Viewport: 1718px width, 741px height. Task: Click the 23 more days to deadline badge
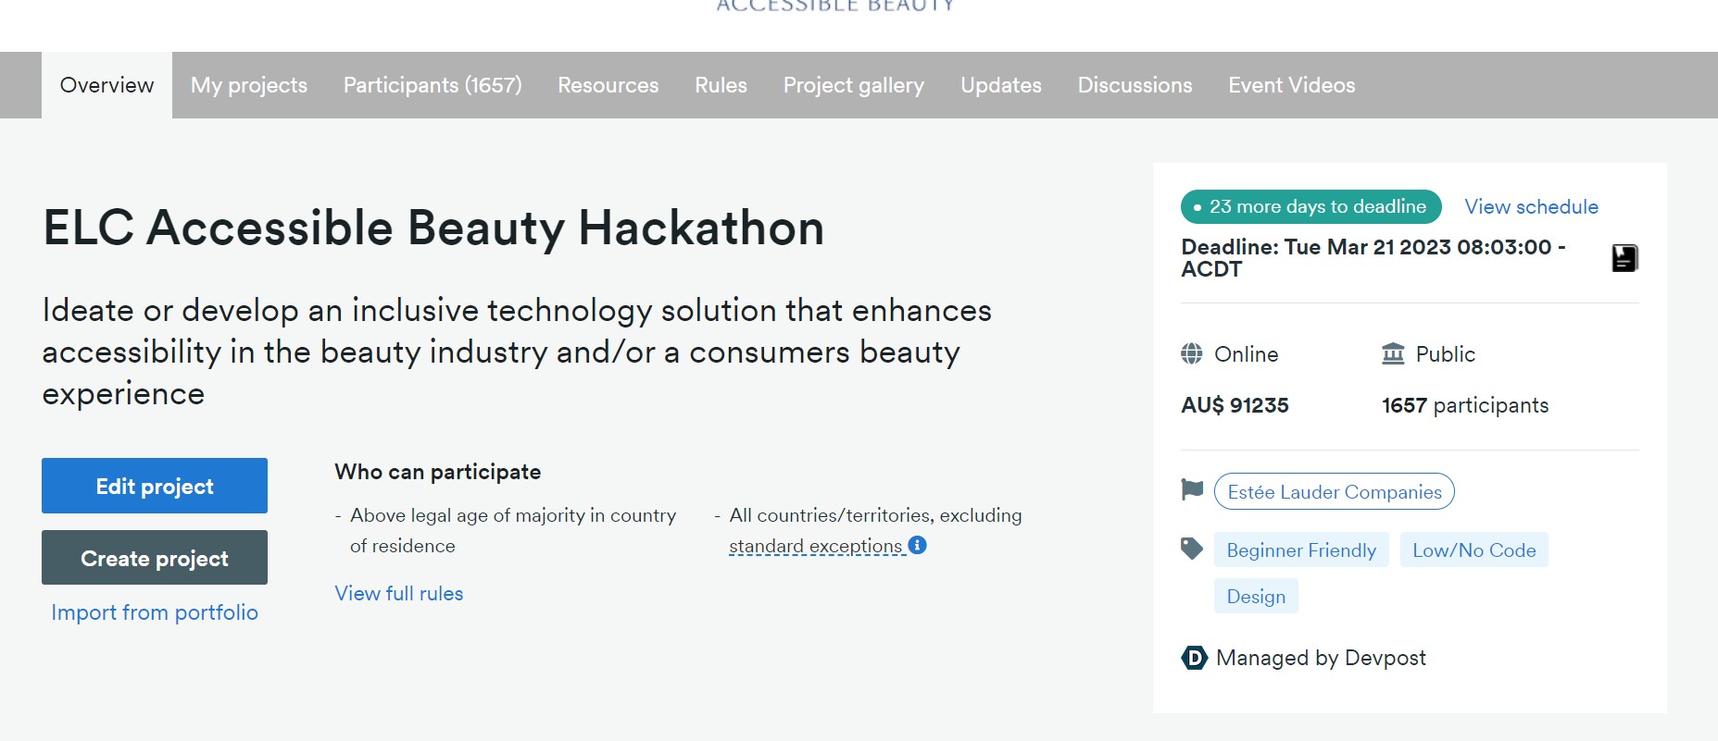pyautogui.click(x=1310, y=206)
